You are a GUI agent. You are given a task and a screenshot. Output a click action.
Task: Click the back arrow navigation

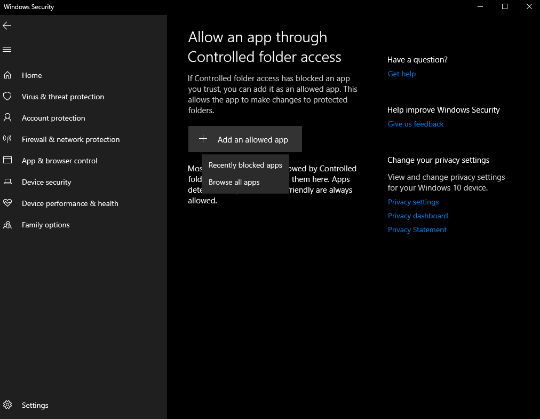[x=7, y=25]
